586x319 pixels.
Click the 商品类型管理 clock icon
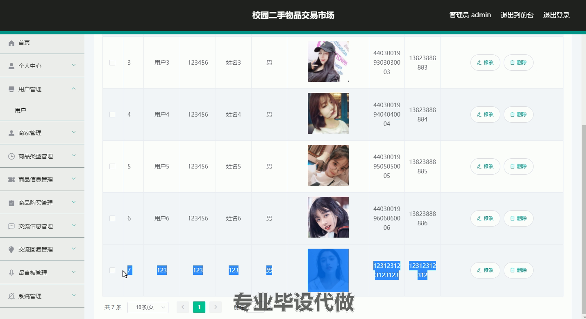pyautogui.click(x=11, y=156)
